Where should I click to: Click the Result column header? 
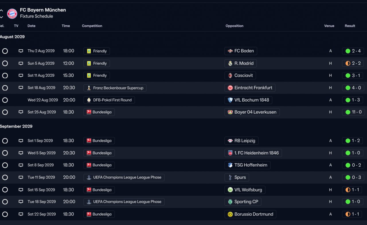(350, 26)
